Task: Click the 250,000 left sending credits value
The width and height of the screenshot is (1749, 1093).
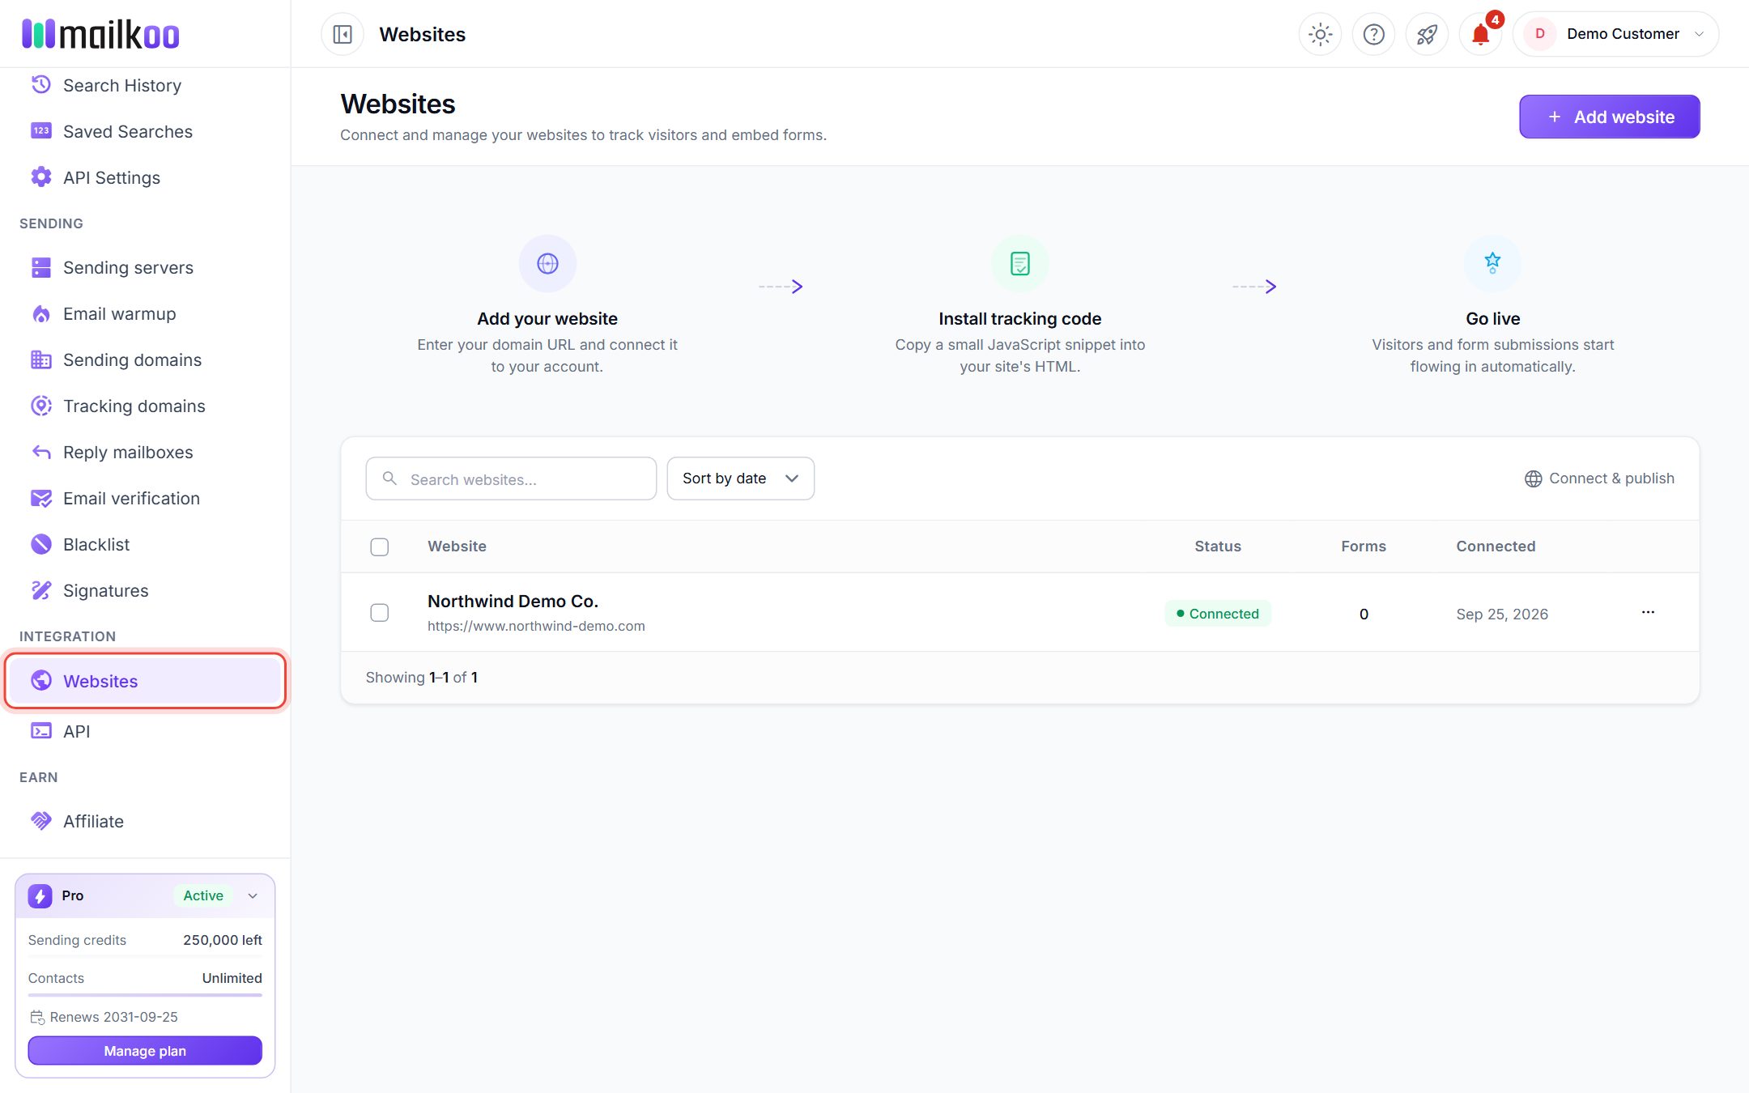Action: tap(223, 940)
